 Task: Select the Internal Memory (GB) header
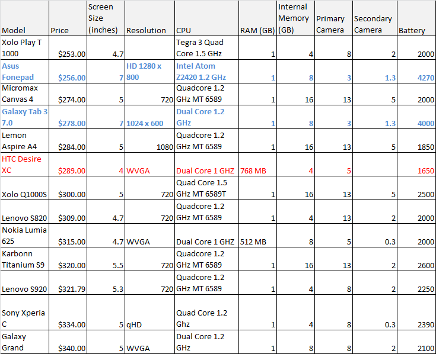click(x=295, y=18)
